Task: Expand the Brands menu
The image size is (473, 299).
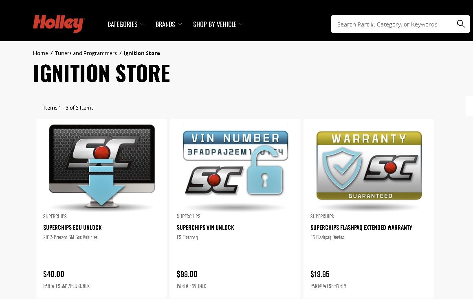Action: pos(169,24)
